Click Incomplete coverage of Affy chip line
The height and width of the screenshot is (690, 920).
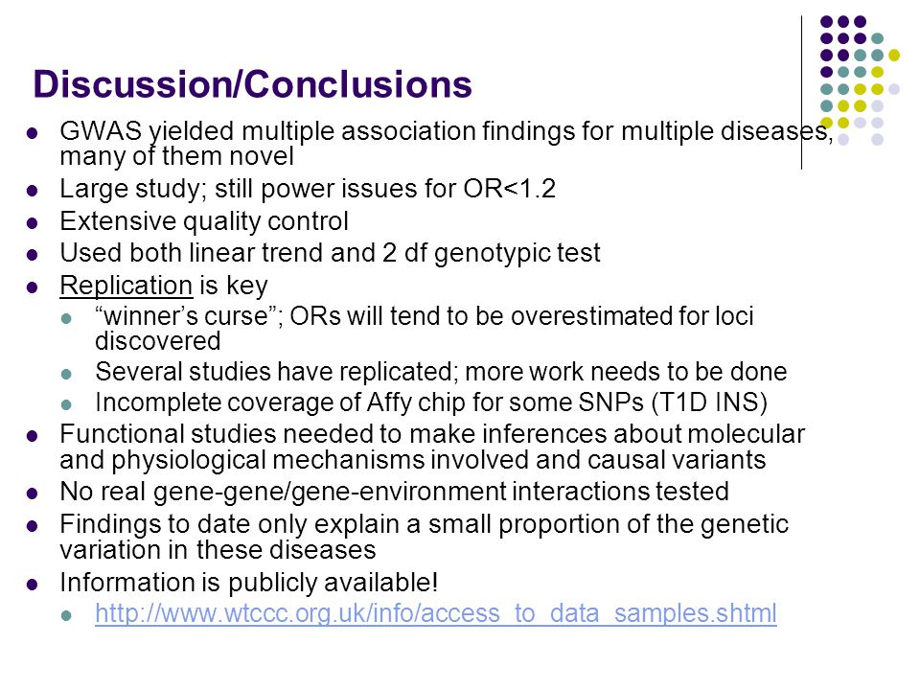pyautogui.click(x=431, y=402)
